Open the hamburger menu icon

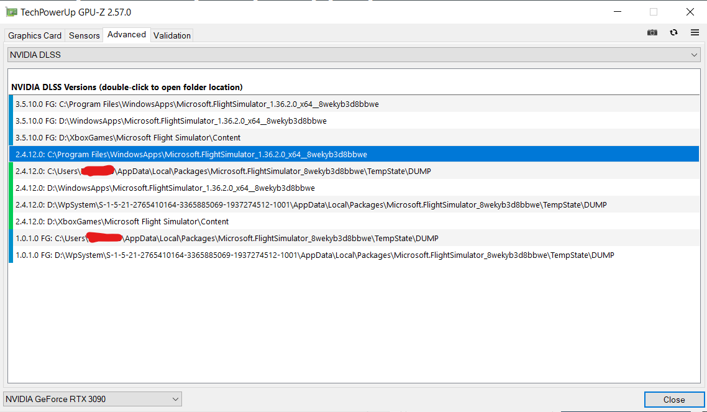pos(695,32)
